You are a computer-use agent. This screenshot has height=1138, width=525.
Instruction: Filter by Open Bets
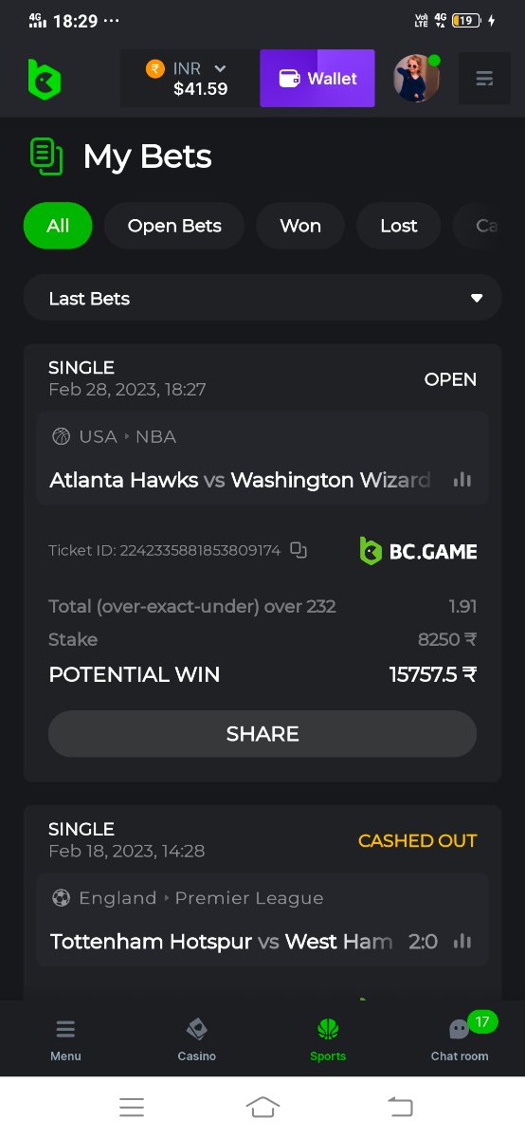(174, 226)
